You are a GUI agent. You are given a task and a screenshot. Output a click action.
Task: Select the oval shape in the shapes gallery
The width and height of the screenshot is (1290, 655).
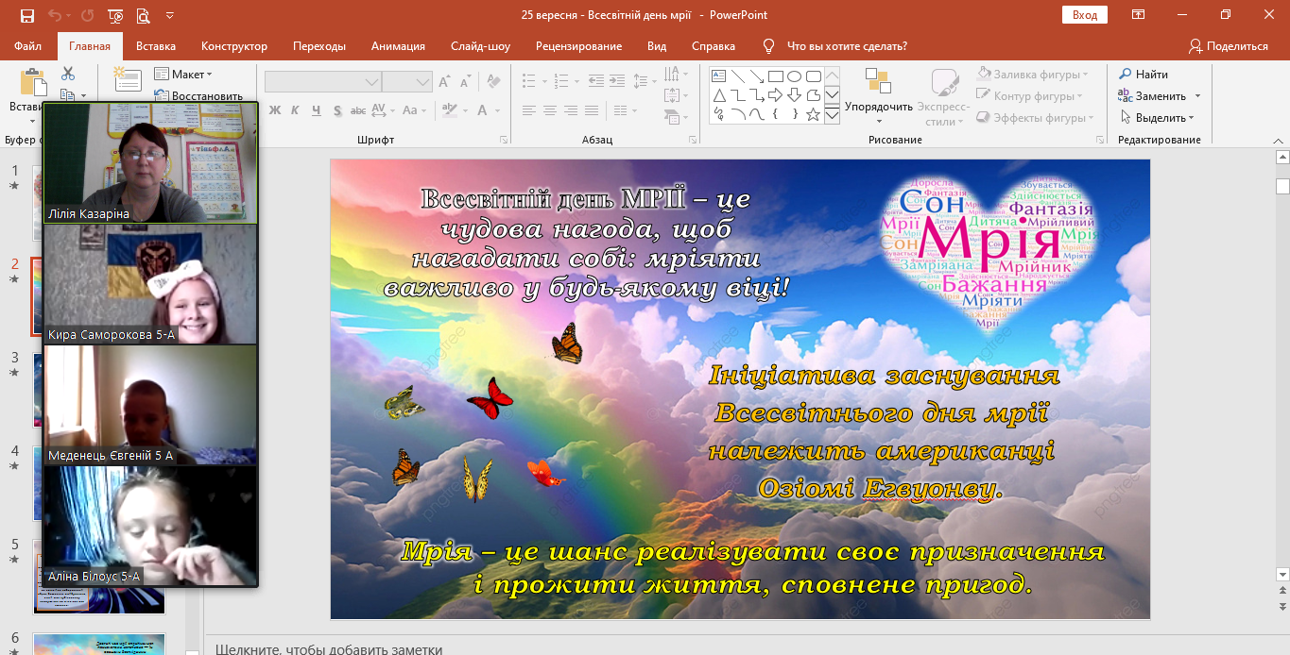tap(794, 76)
